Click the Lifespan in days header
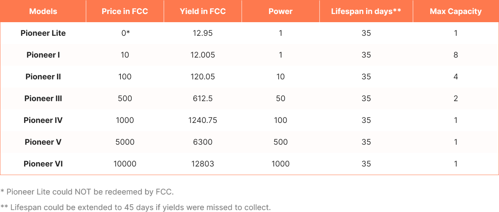Viewport: 499px width, 212px height. [x=366, y=11]
